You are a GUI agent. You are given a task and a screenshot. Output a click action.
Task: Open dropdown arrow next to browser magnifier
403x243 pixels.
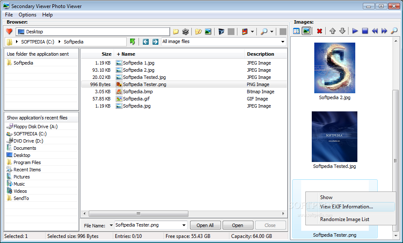(272, 32)
